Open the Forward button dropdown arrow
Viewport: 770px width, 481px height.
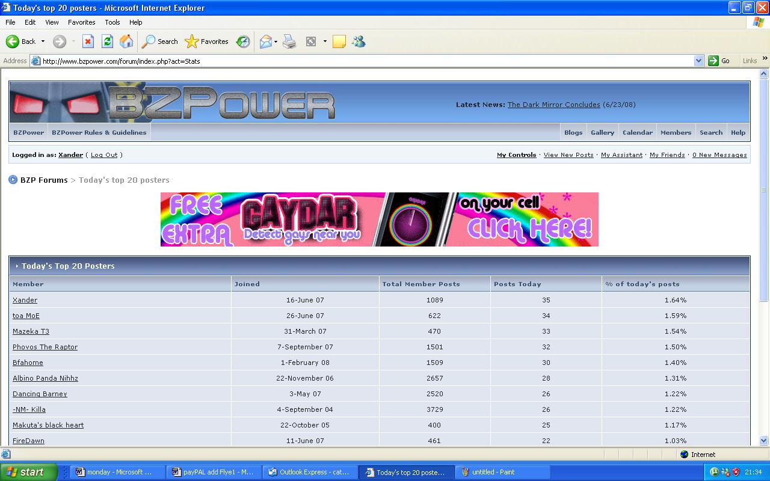point(73,41)
